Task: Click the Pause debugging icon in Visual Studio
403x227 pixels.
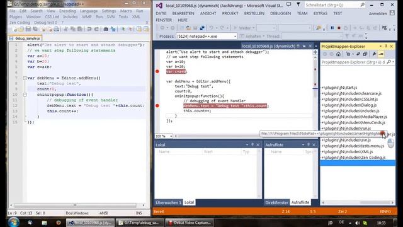Action: (x=332, y=28)
